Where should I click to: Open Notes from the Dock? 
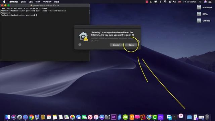pos(55,117)
